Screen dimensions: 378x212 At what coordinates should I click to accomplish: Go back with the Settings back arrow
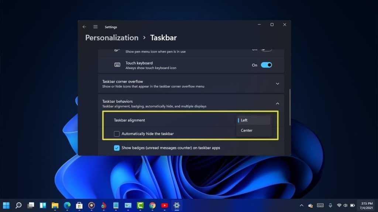point(84,27)
